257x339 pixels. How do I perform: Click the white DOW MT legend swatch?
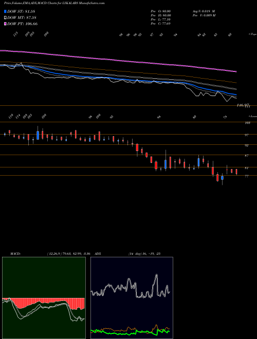[x=6, y=18]
